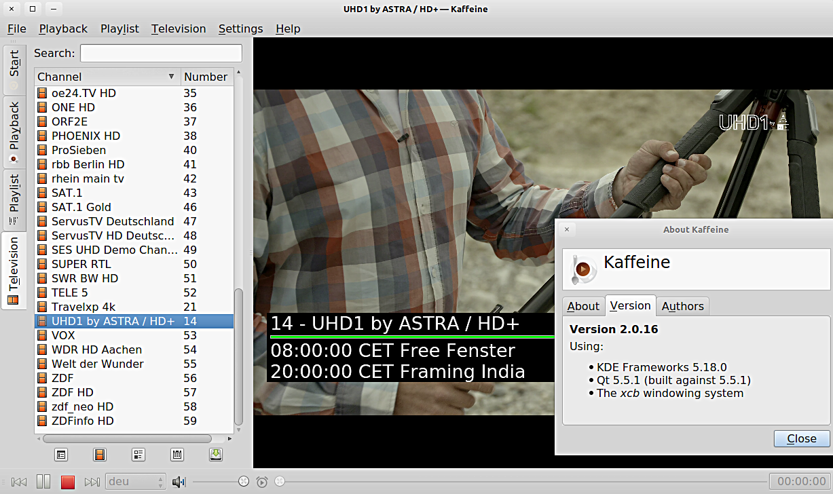This screenshot has width=833, height=494.
Task: Click the film icon beside TELE 5
Action: 43,292
